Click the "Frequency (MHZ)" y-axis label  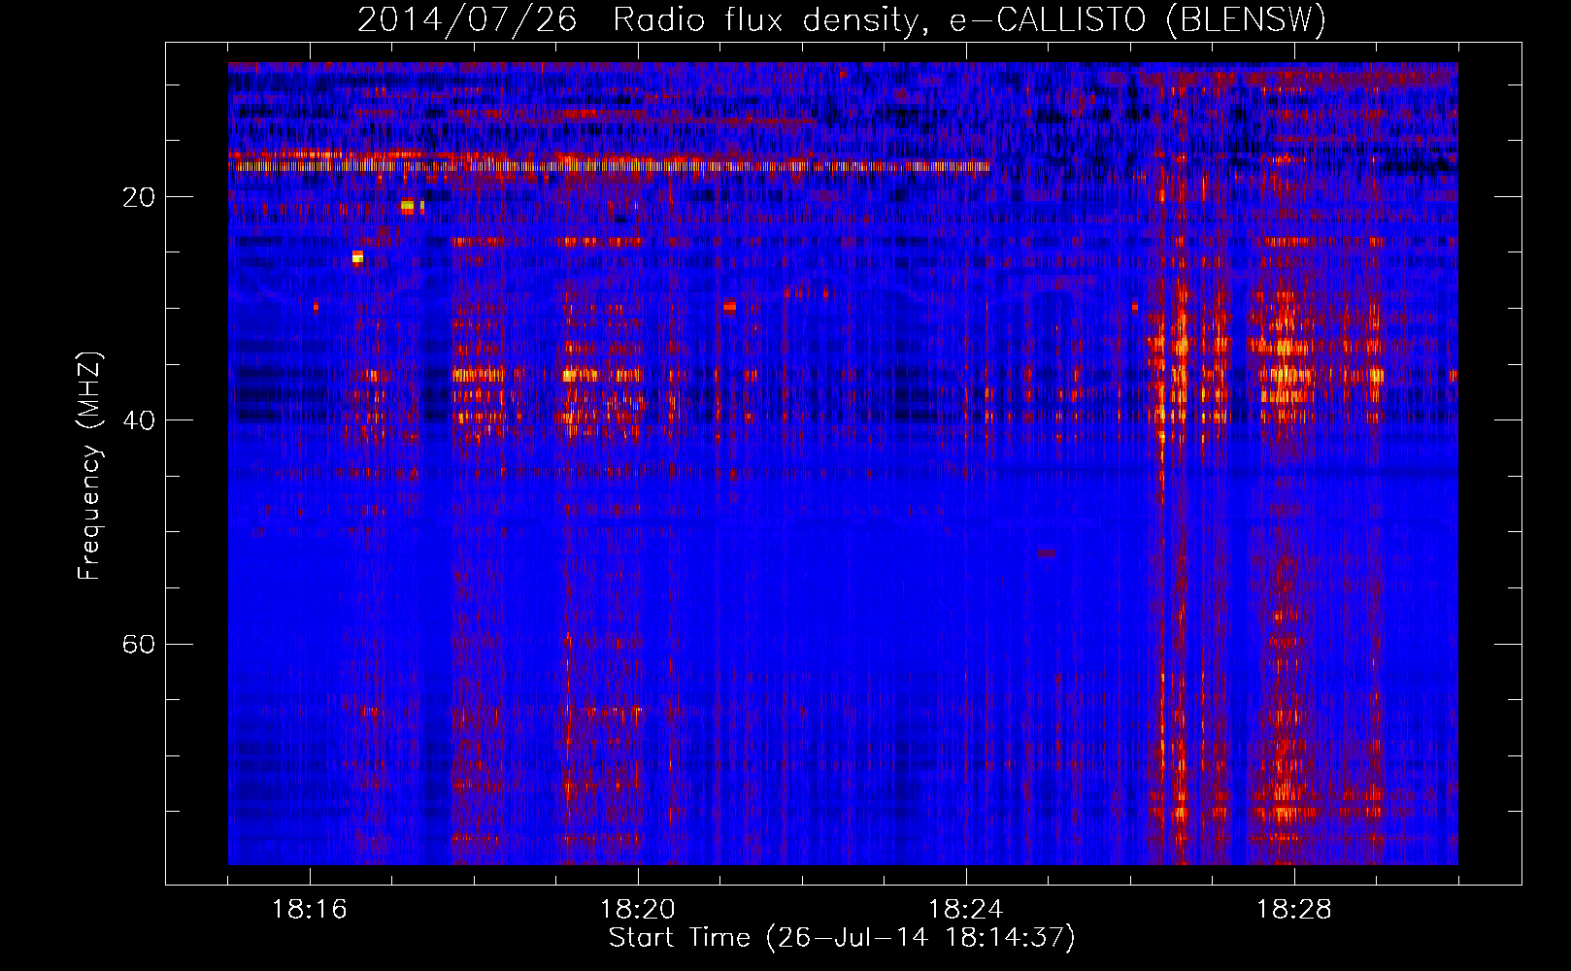[89, 466]
